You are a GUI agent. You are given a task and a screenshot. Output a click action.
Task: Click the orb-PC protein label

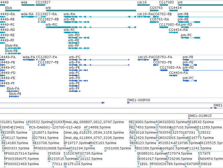(74, 73)
